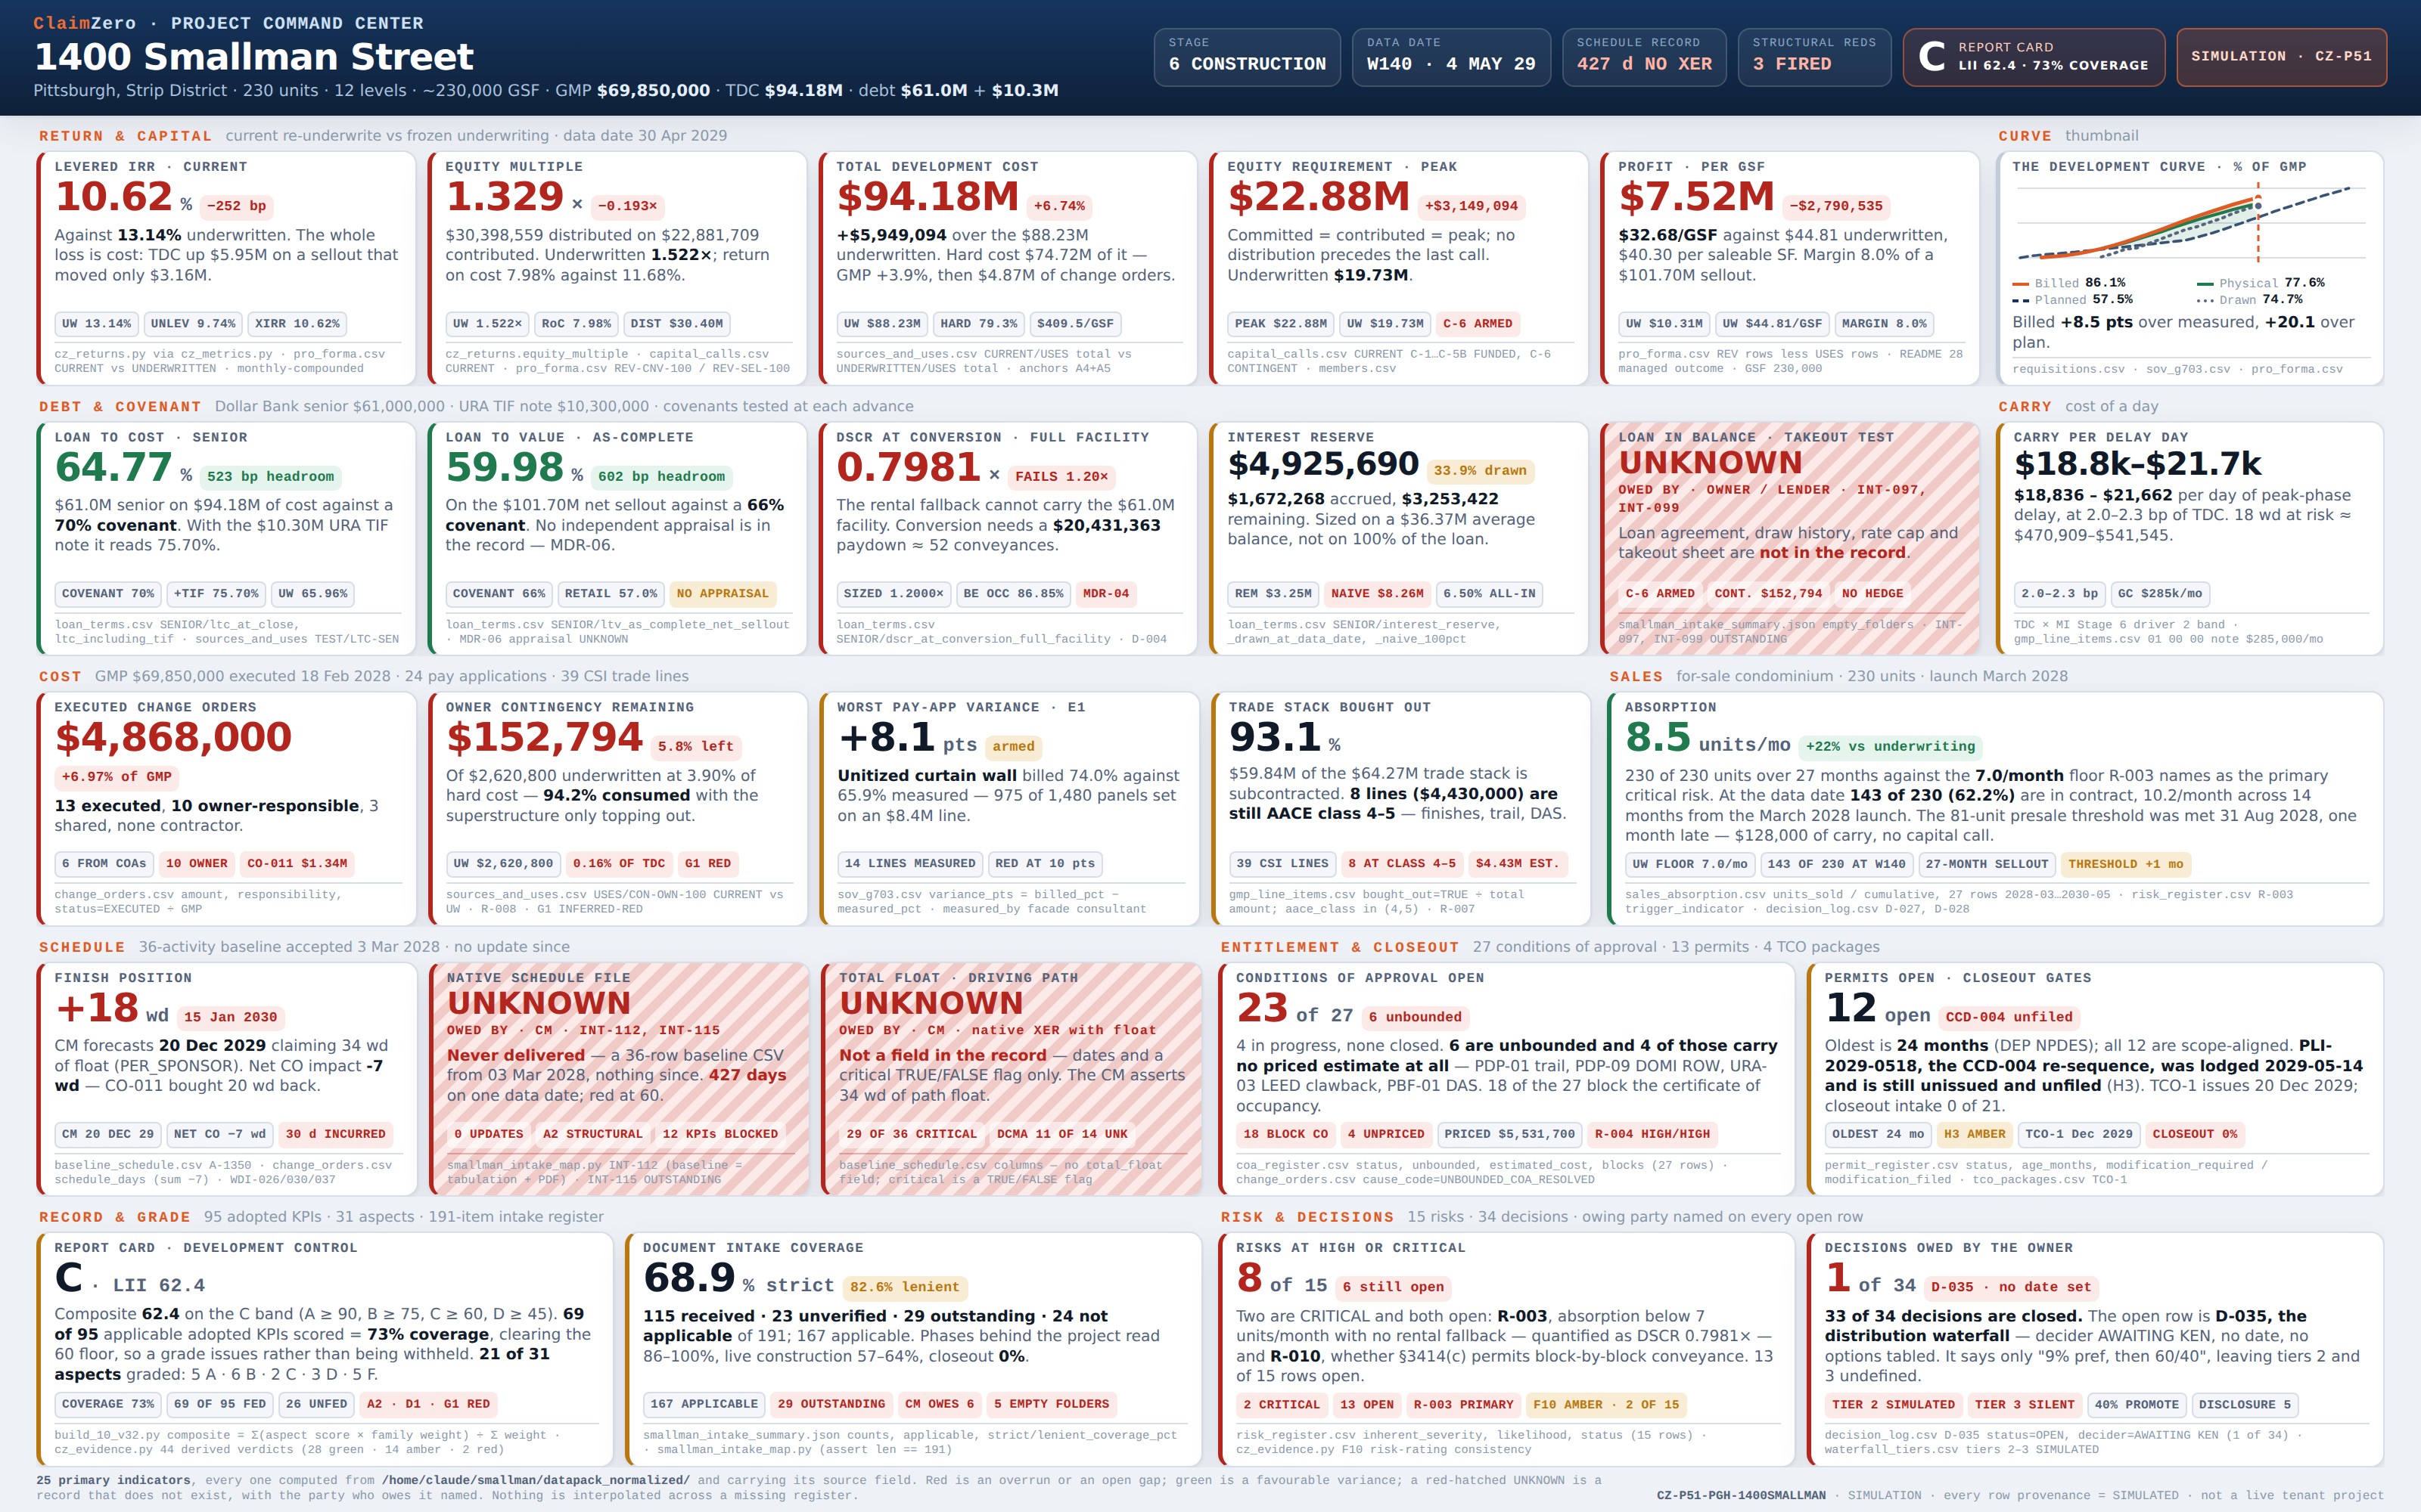This screenshot has height=1512, width=2421.
Task: Select the RED AT 10 pts chip
Action: pyautogui.click(x=1044, y=864)
